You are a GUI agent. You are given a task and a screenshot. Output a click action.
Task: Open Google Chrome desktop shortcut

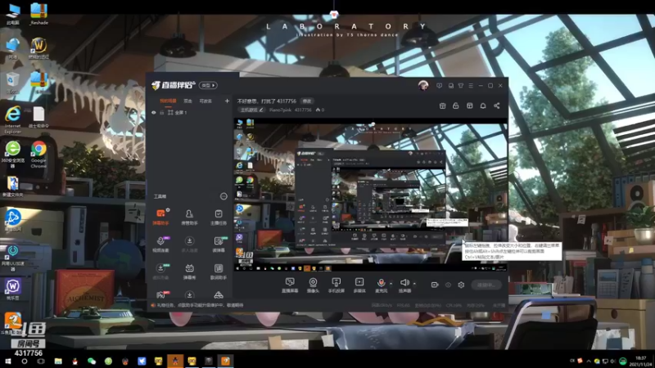coord(38,155)
